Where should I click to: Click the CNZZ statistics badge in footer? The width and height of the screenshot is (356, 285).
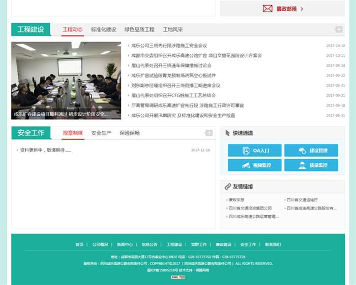pyautogui.click(x=178, y=277)
